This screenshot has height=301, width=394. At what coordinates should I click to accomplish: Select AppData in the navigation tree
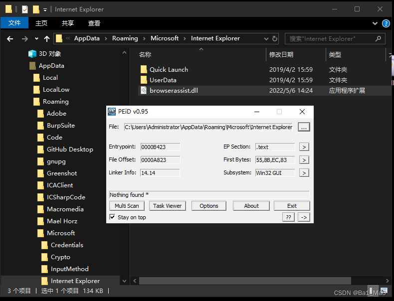(x=51, y=66)
